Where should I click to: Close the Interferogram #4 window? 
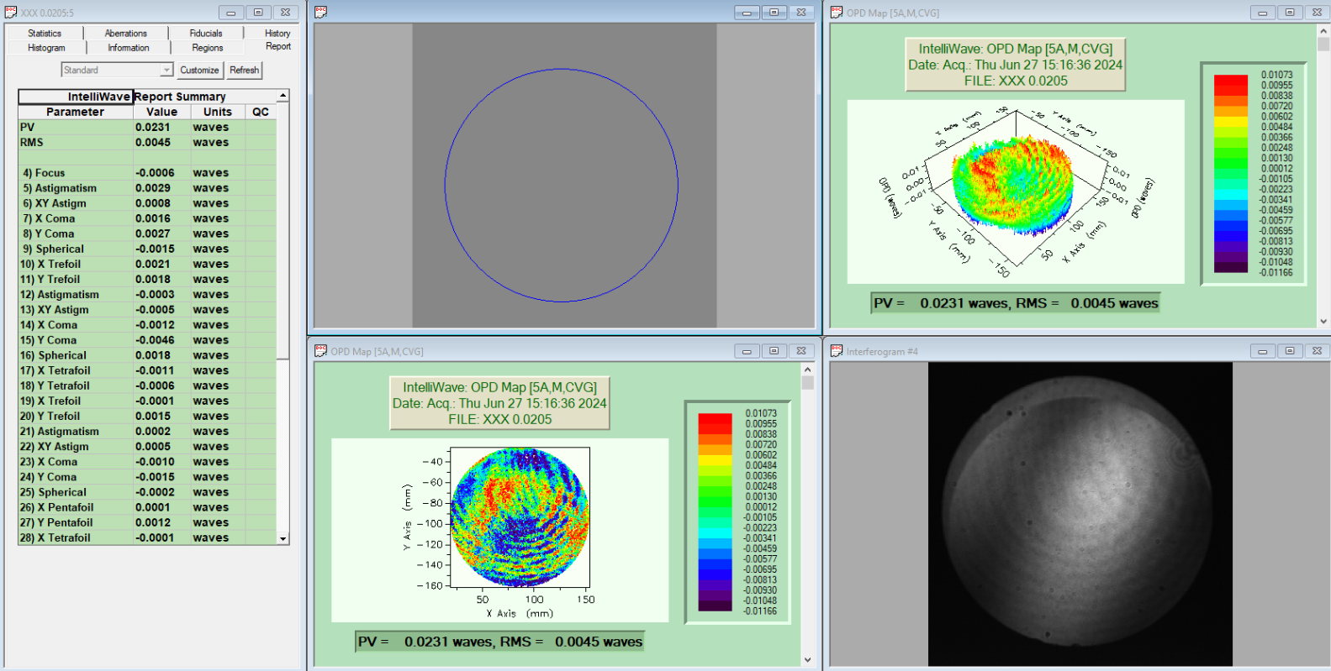[1317, 351]
